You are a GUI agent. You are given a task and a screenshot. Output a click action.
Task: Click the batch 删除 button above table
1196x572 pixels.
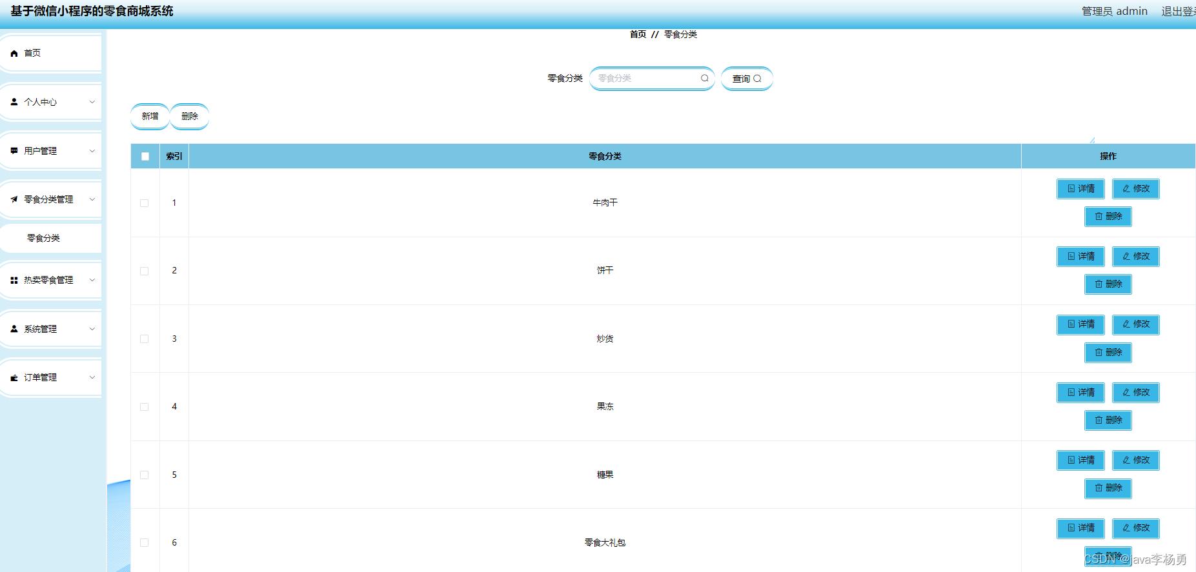click(x=190, y=117)
